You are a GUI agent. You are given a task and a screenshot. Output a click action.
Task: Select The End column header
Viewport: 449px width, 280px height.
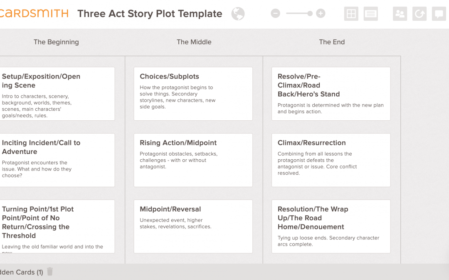332,42
